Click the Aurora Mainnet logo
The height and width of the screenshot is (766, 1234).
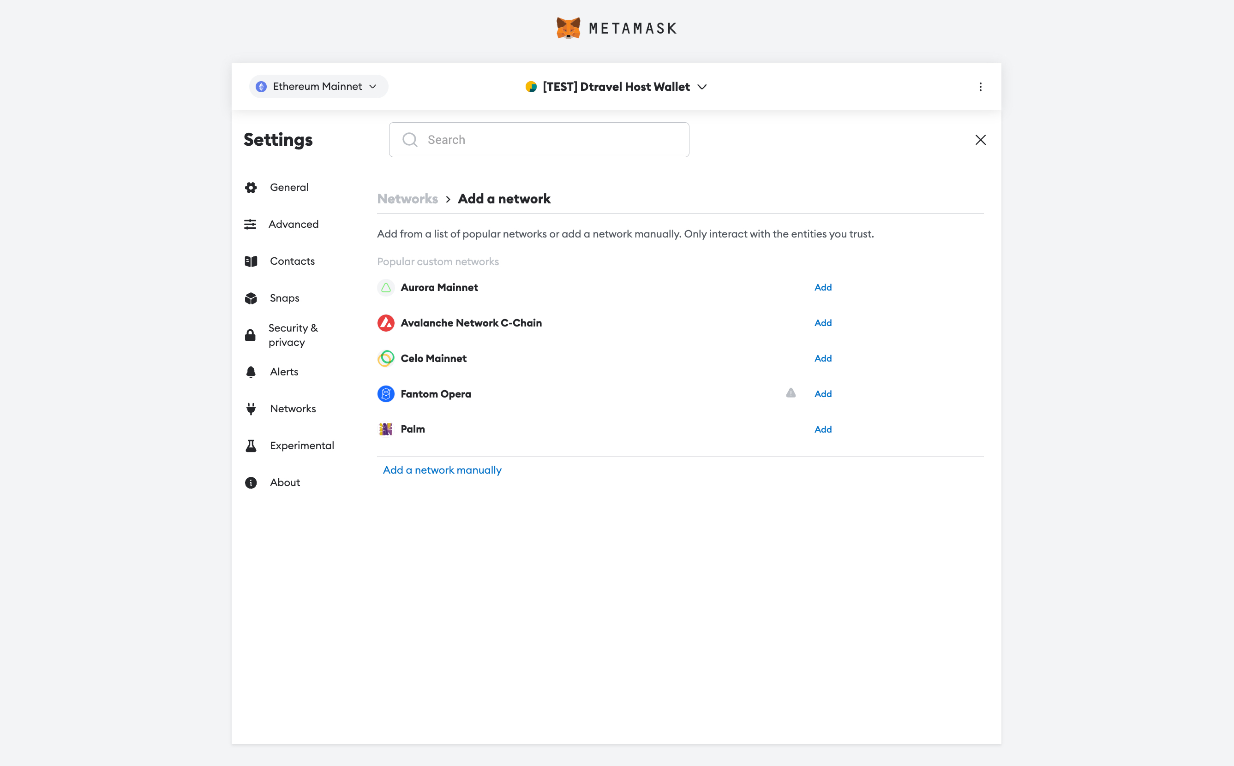pyautogui.click(x=386, y=288)
